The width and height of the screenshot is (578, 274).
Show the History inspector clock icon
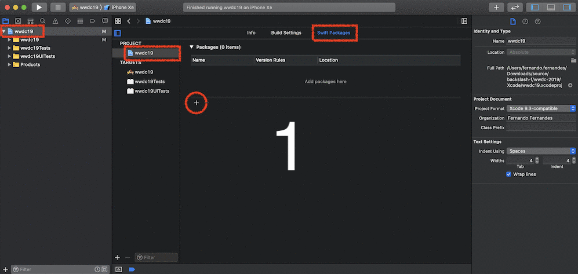(525, 21)
